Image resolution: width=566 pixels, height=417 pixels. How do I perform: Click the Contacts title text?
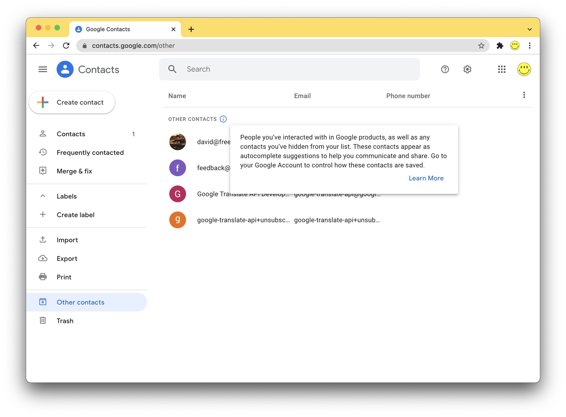(x=98, y=70)
